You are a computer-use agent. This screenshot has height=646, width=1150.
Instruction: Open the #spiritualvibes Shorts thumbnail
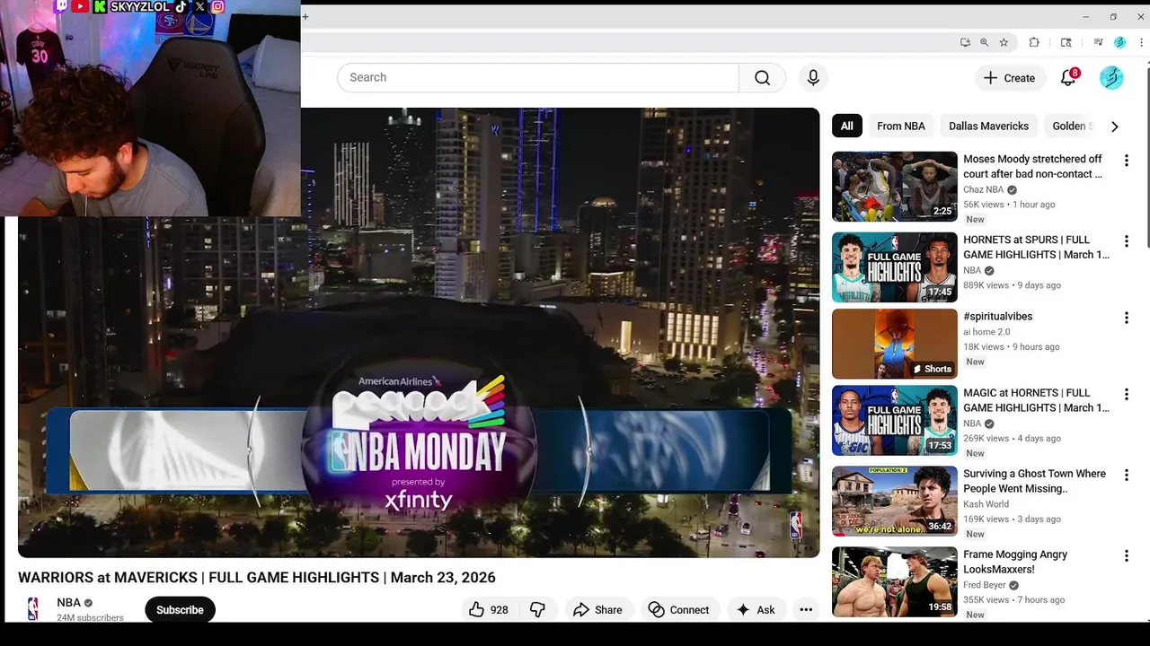(894, 344)
